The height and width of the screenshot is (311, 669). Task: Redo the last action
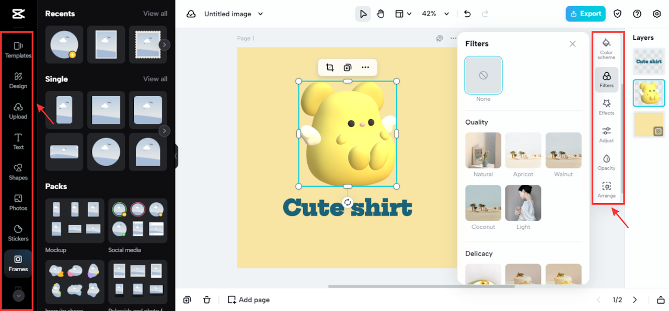485,14
